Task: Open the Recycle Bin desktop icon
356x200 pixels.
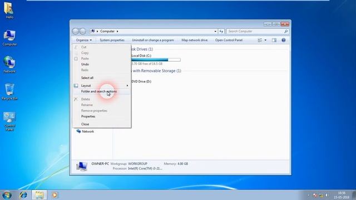Action: click(9, 92)
